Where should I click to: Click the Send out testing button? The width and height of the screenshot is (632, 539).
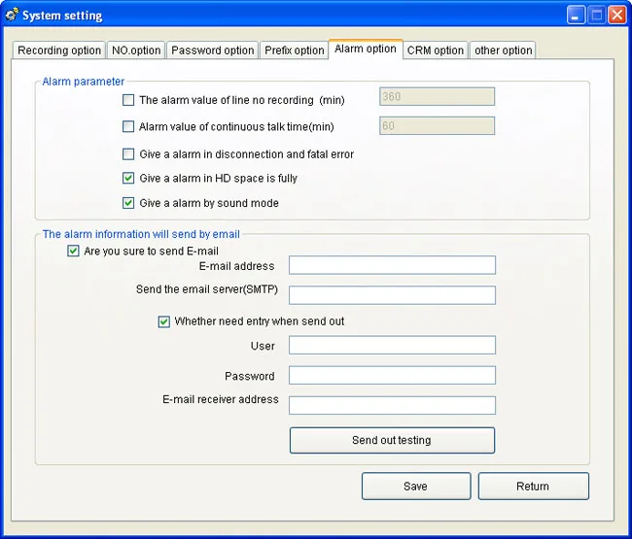coord(392,440)
